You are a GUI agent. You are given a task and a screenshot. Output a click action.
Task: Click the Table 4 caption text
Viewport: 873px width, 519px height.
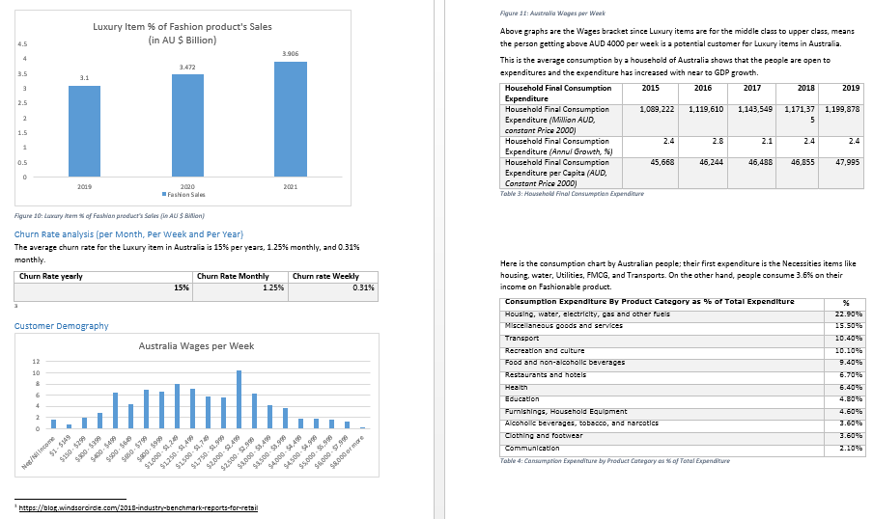pos(616,461)
